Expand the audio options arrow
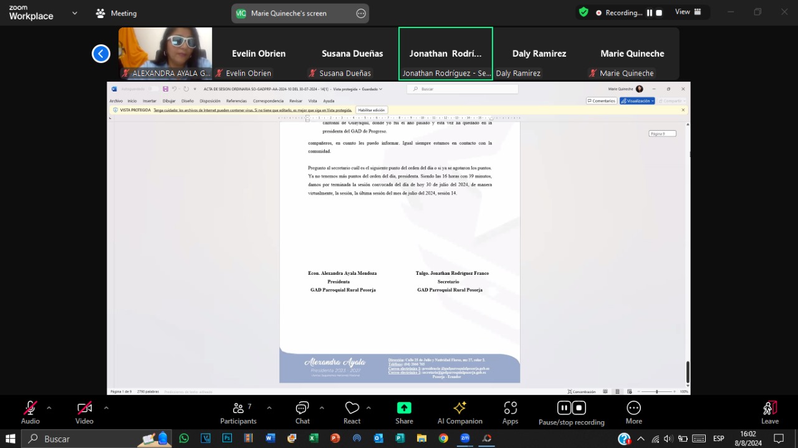Image resolution: width=798 pixels, height=448 pixels. (49, 408)
